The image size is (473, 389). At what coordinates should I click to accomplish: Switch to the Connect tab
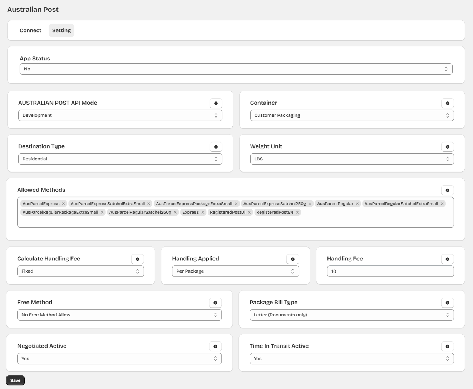tap(30, 30)
